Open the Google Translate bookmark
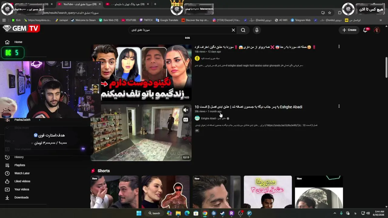 coord(167,20)
